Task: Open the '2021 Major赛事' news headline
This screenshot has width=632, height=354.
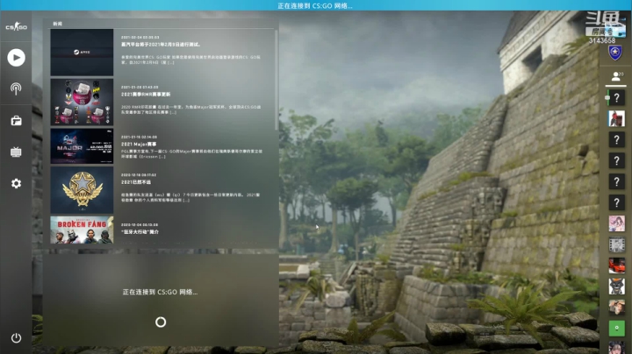Action: [x=139, y=144]
